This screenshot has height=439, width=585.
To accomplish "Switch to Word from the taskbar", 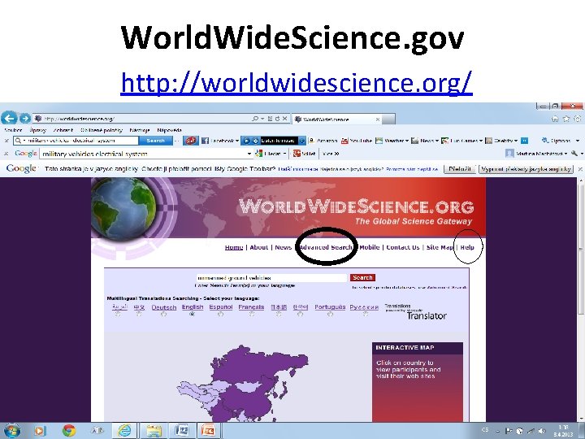I will [182, 430].
